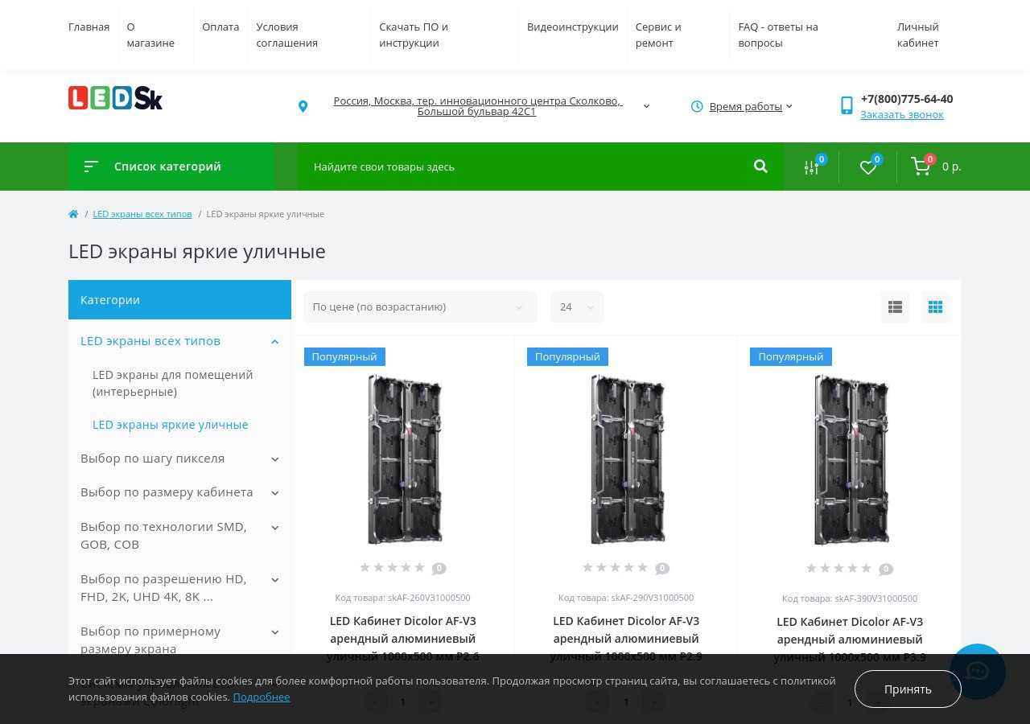This screenshot has height=724, width=1030.
Task: Open the AF-V3 P2.6 cabinet product image
Action: (403, 459)
